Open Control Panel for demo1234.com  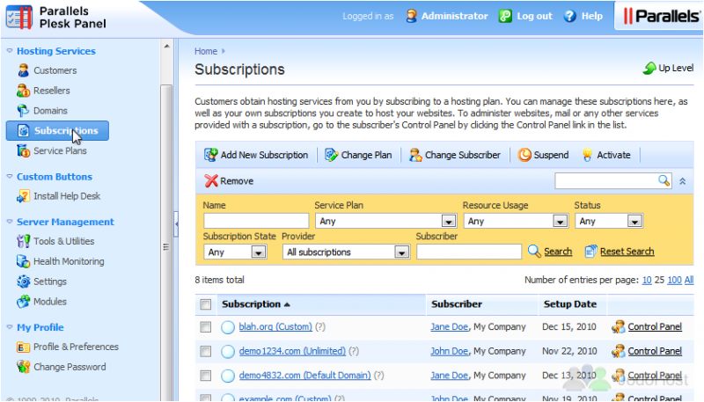click(x=655, y=351)
